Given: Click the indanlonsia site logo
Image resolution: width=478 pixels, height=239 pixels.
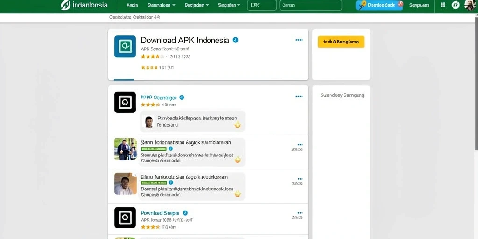Looking at the screenshot, I should coord(84,5).
